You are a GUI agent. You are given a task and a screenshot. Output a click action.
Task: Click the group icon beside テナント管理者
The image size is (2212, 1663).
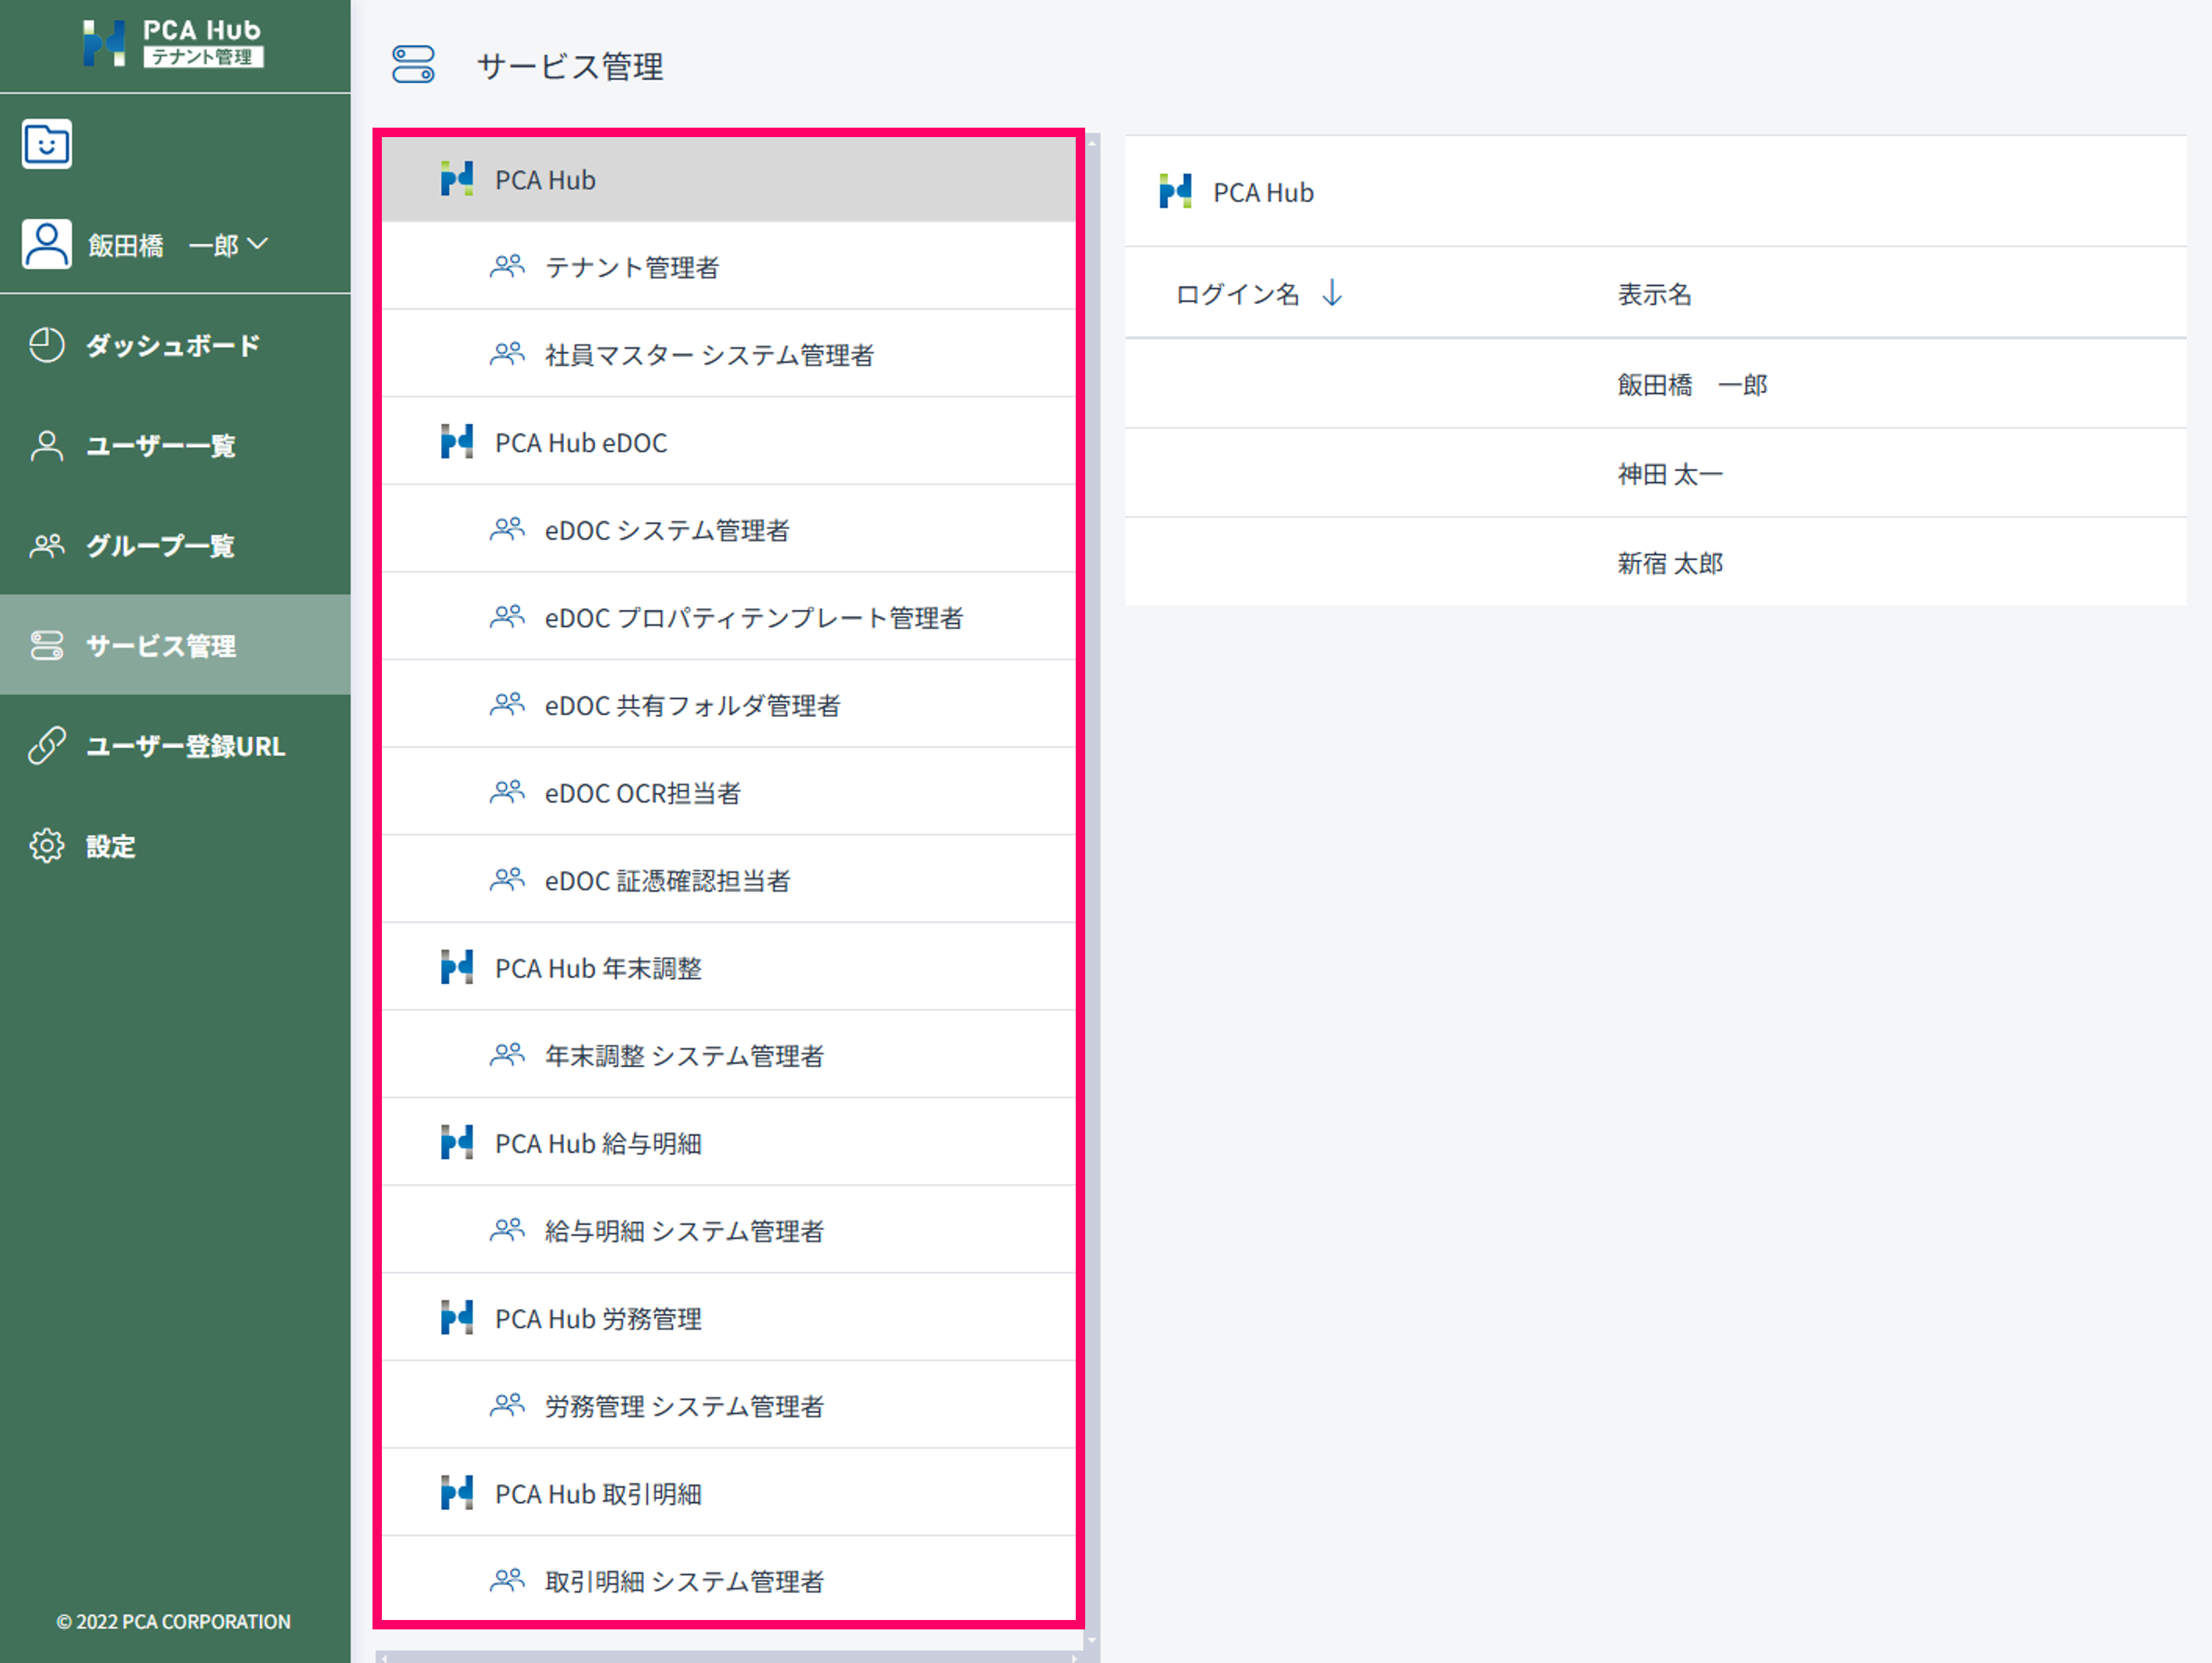(507, 267)
